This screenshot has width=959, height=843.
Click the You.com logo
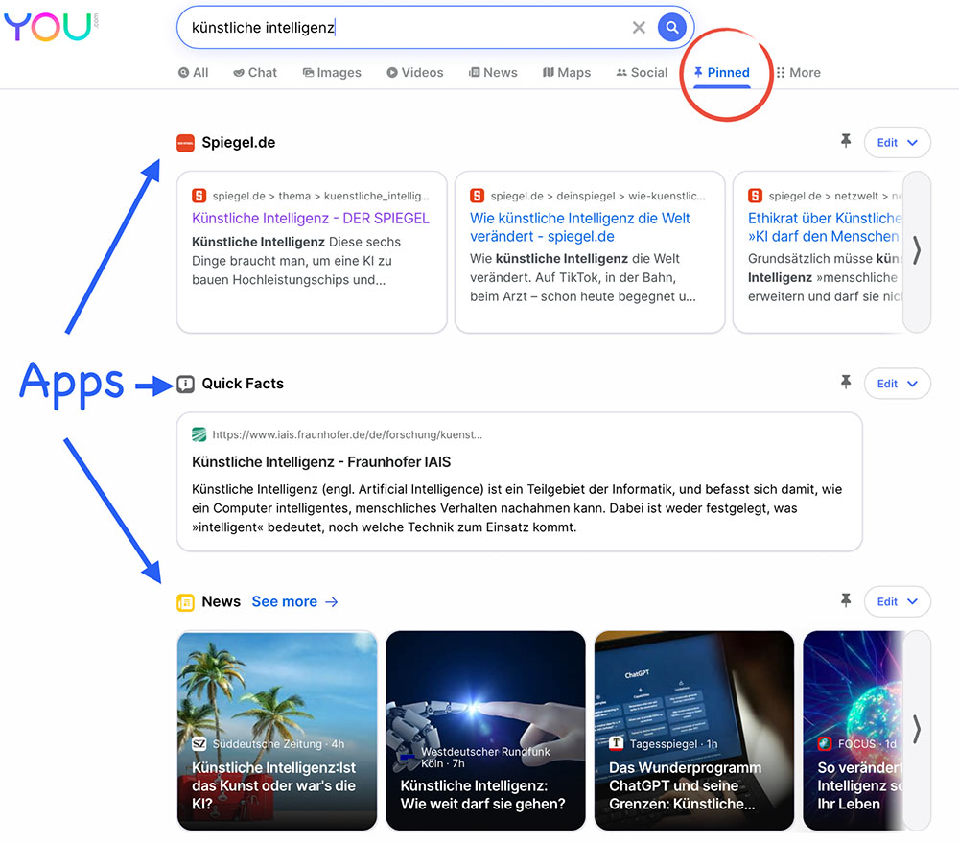tap(51, 27)
